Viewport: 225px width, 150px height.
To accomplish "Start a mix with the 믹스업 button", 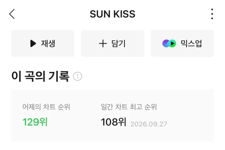I will (x=182, y=43).
